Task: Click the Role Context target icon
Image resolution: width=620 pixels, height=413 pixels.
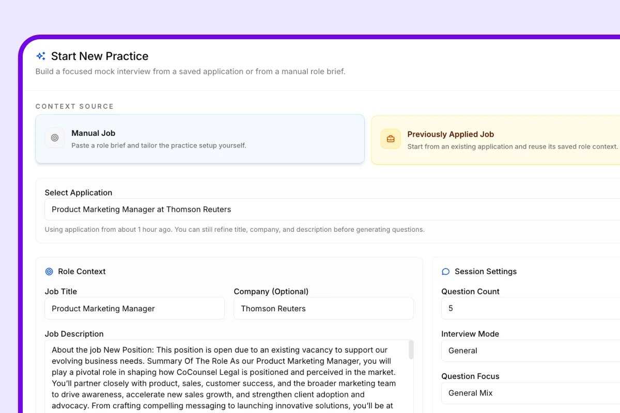Action: click(x=49, y=272)
